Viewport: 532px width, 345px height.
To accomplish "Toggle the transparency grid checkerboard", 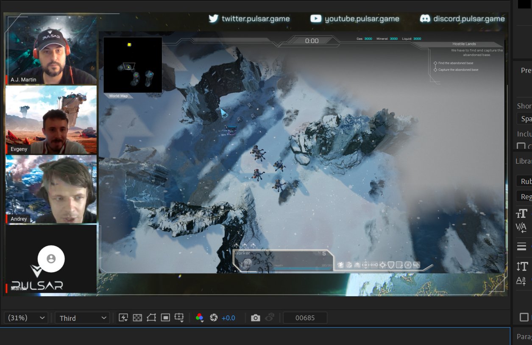I will (138, 317).
